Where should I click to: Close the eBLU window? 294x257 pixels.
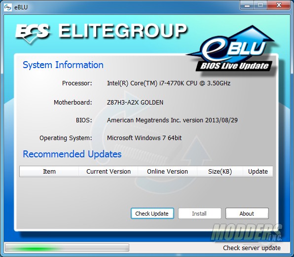279,5
